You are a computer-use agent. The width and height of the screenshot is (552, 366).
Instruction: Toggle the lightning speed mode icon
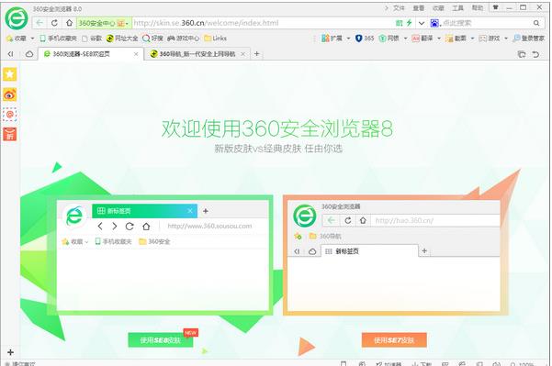[x=409, y=23]
